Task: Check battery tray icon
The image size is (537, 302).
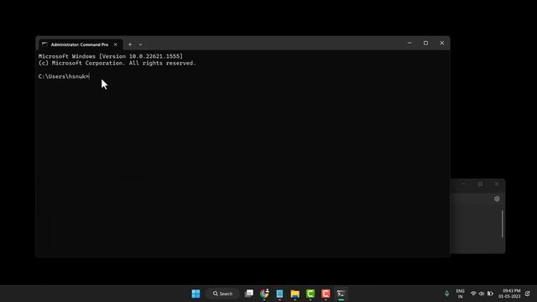Action: tap(490, 294)
